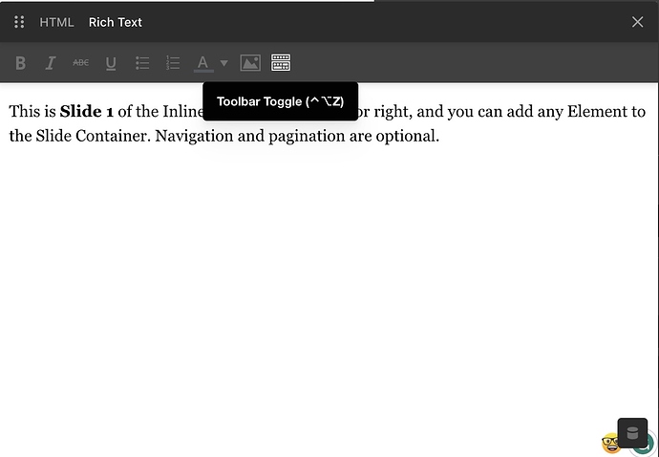The width and height of the screenshot is (659, 457).
Task: Insert an image via toolbar icon
Action: point(250,63)
